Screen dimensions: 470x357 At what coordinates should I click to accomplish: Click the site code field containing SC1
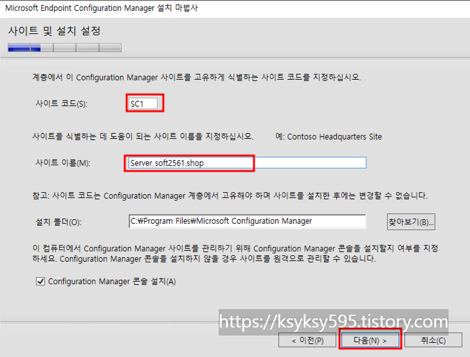[143, 103]
